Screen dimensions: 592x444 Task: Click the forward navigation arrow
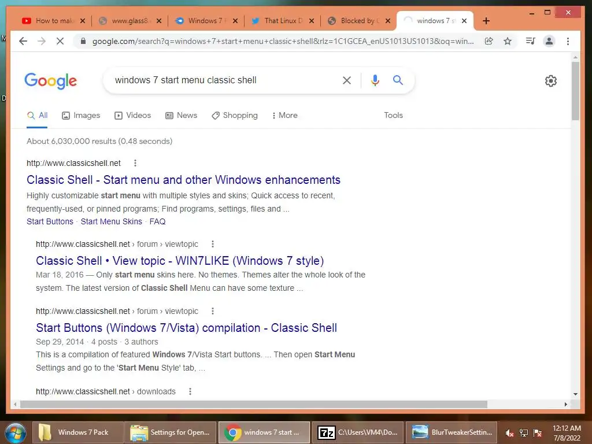[42, 41]
